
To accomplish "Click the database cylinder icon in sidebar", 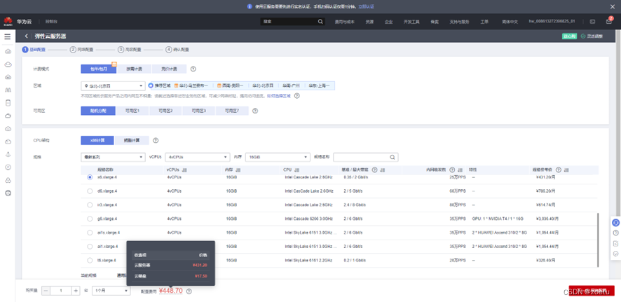I will tap(8, 103).
